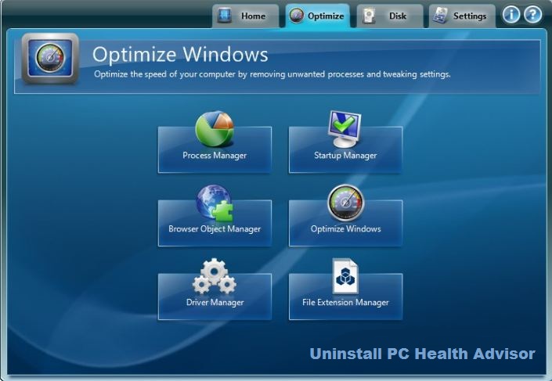Click the Settings tab icon

(x=440, y=16)
